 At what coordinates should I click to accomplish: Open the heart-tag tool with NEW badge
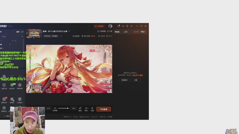[12, 86]
